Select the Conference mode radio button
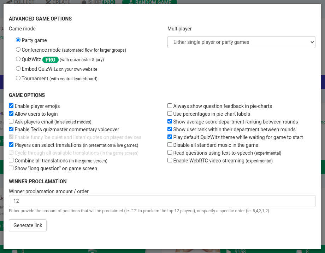The width and height of the screenshot is (325, 253). coord(18,49)
